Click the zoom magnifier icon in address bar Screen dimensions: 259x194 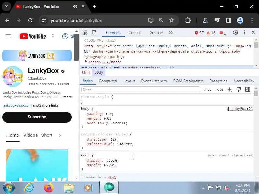(161, 20)
